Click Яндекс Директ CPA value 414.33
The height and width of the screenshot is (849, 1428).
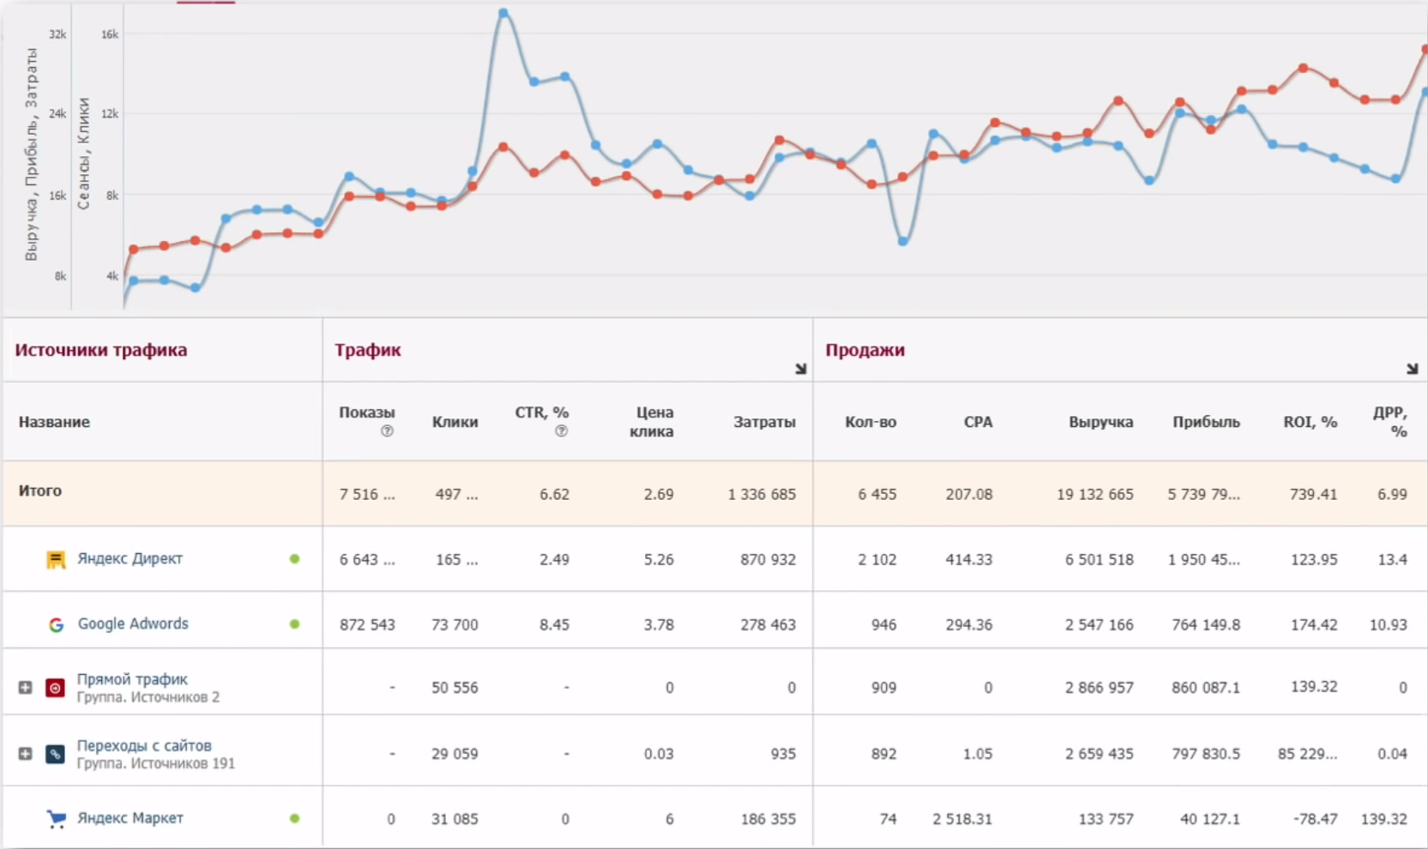(969, 559)
